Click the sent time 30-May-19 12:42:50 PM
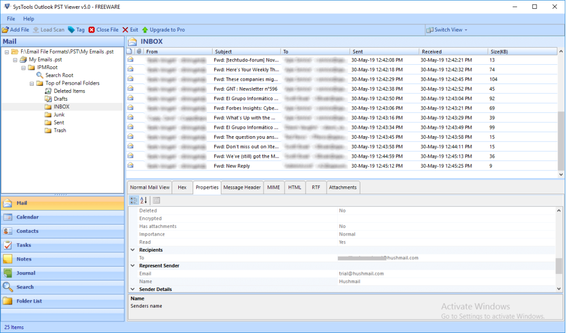This screenshot has width=567, height=333. [377, 98]
